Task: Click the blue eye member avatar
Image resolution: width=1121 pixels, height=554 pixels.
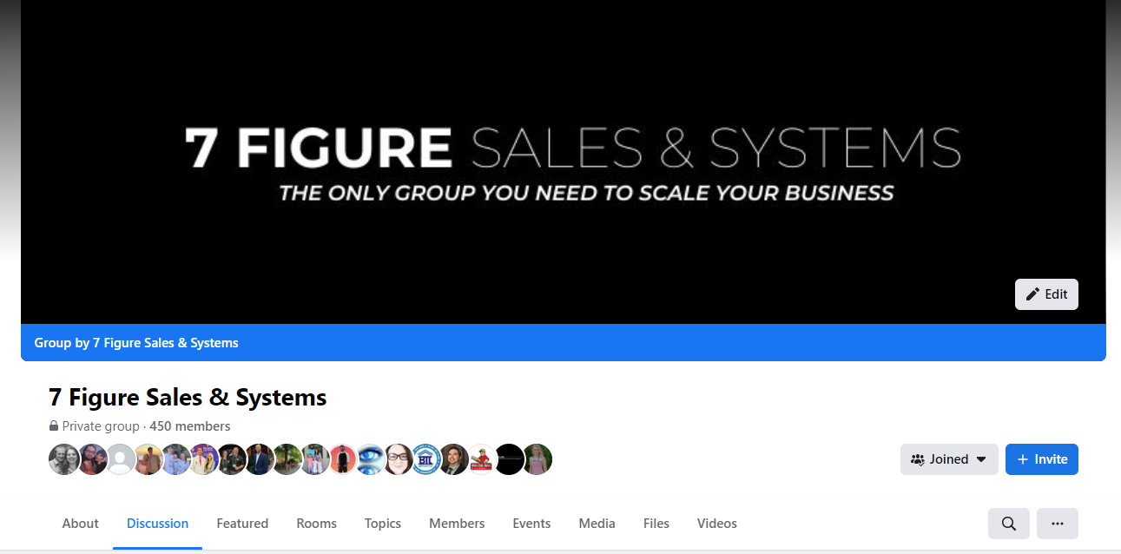Action: point(371,459)
